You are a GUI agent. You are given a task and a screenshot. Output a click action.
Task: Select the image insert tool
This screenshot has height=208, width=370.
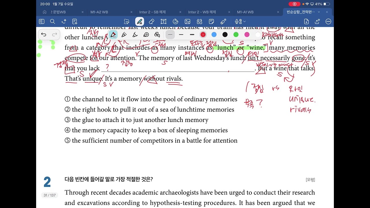pyautogui.click(x=187, y=21)
